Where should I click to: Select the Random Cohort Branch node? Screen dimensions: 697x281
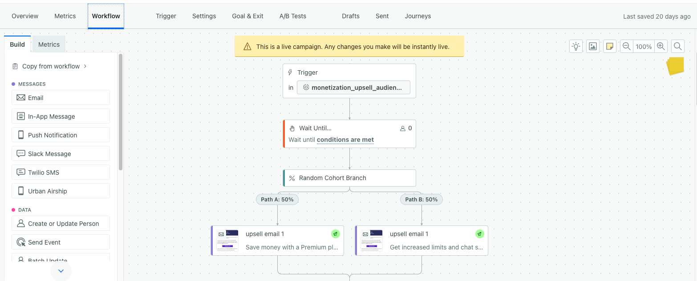[x=349, y=178]
